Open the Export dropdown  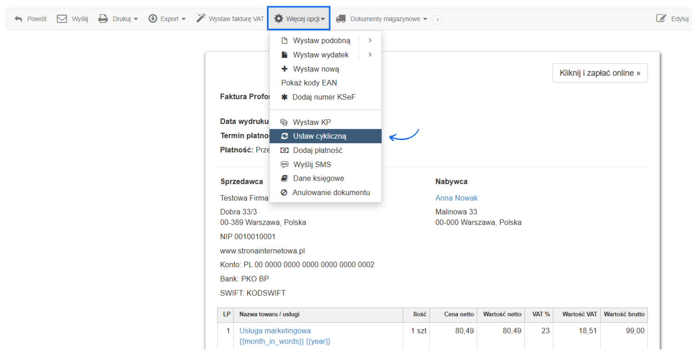[167, 19]
